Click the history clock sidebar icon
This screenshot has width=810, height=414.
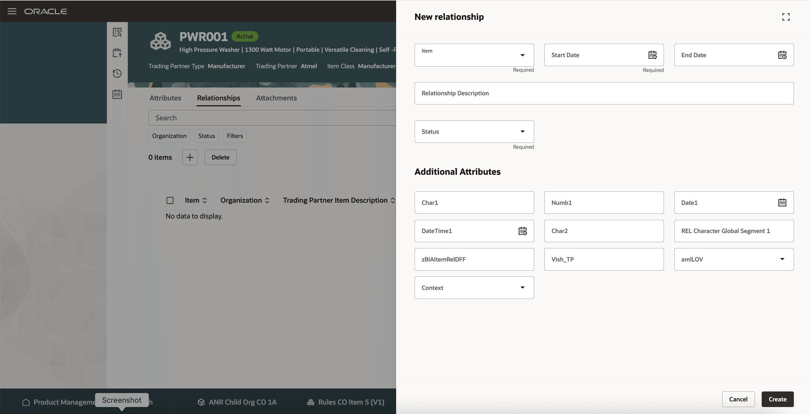pos(117,74)
